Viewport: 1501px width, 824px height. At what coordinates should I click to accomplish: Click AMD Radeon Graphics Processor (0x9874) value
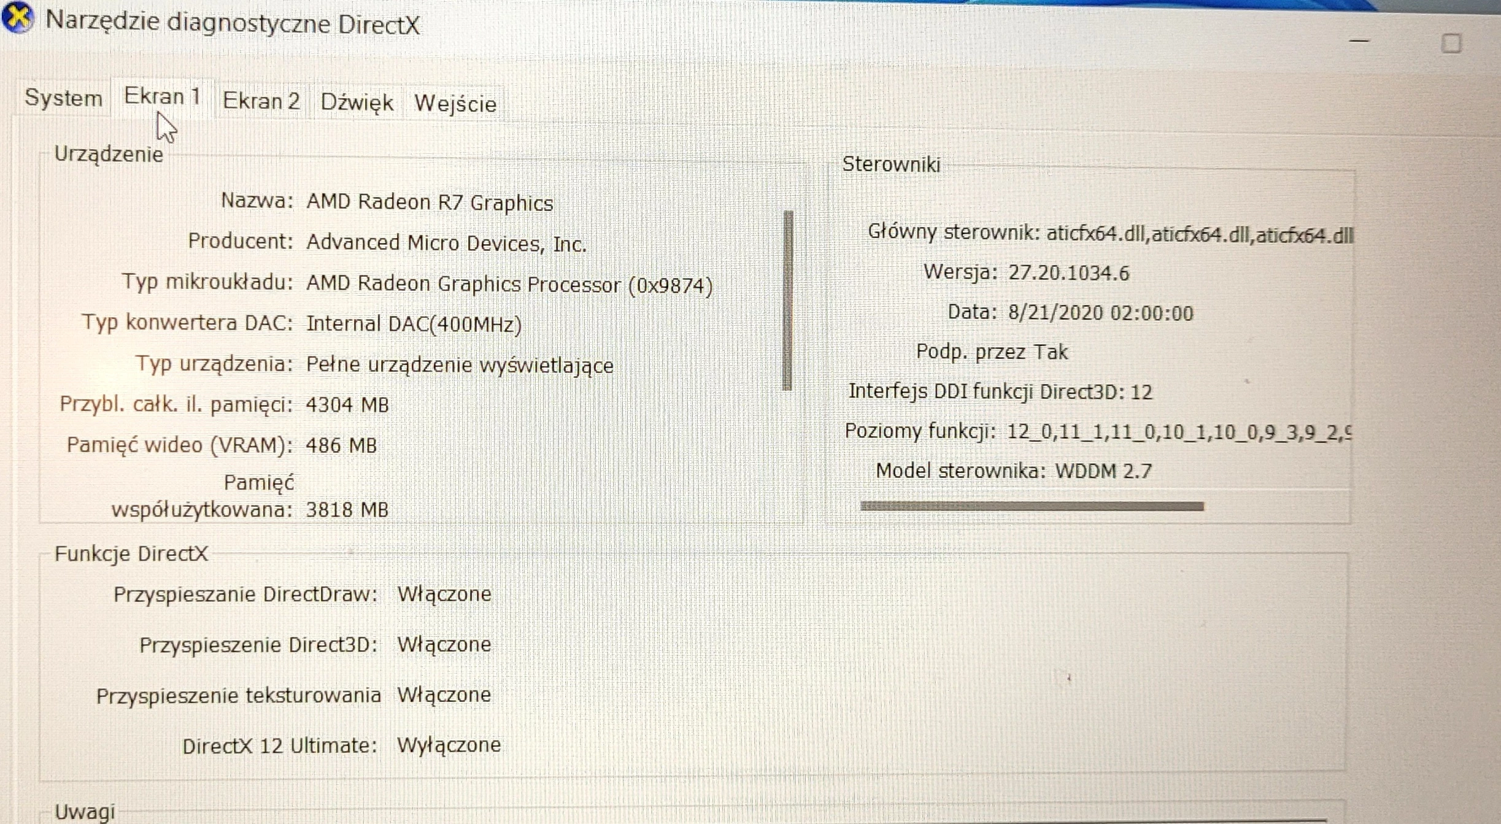click(509, 285)
